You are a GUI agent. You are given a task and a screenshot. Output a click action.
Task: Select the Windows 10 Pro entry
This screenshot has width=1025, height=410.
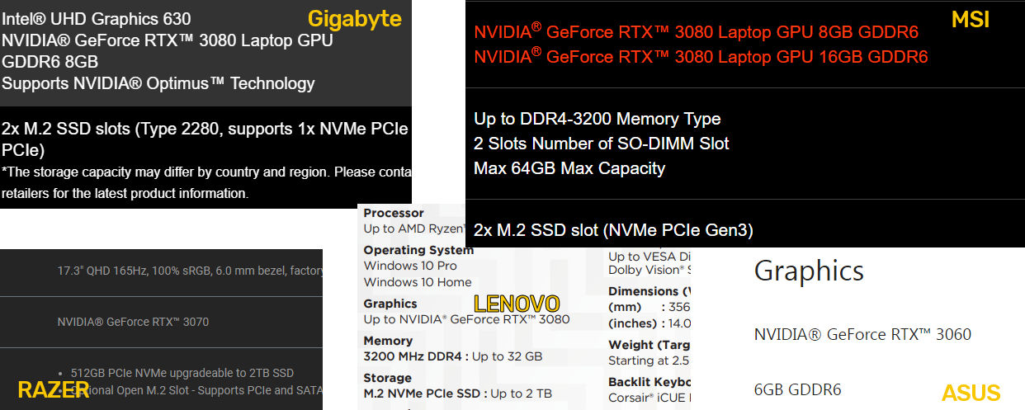[410, 266]
